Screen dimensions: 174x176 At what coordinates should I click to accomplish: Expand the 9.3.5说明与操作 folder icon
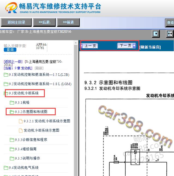(x=12, y=158)
